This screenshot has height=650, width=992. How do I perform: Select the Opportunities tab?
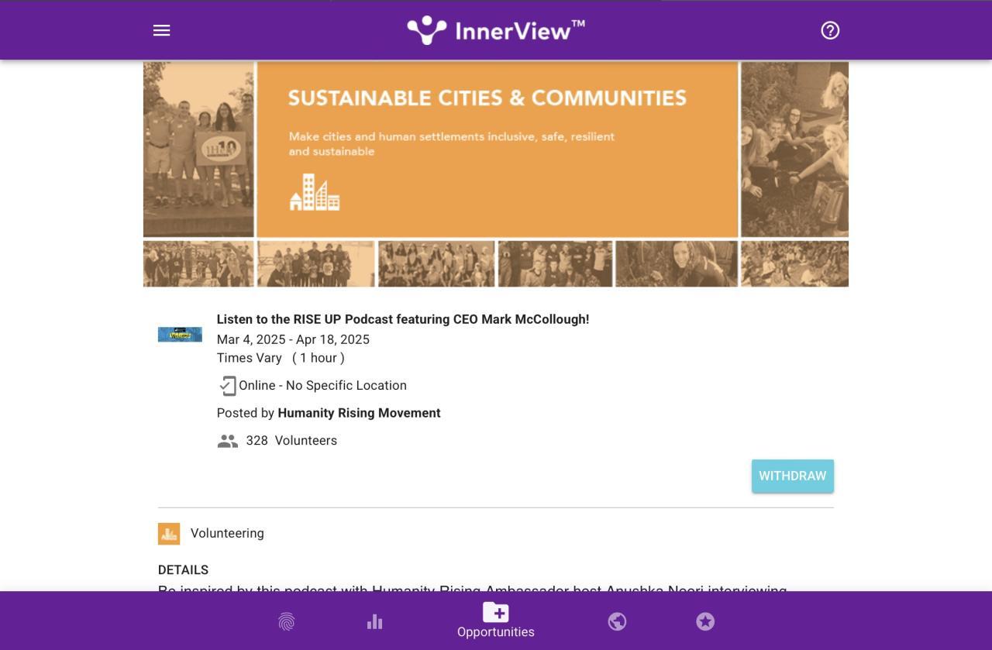pyautogui.click(x=496, y=621)
